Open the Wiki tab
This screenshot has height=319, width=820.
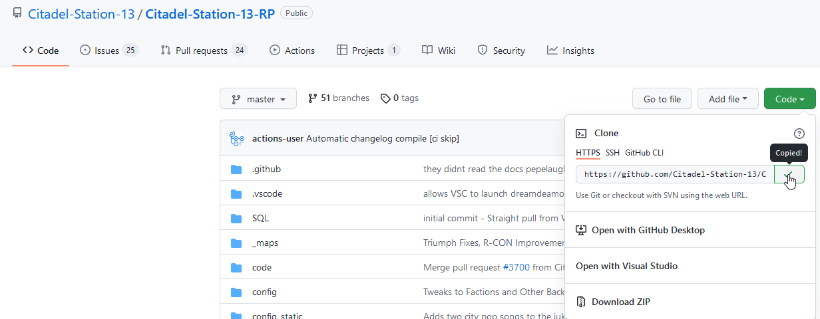[439, 51]
